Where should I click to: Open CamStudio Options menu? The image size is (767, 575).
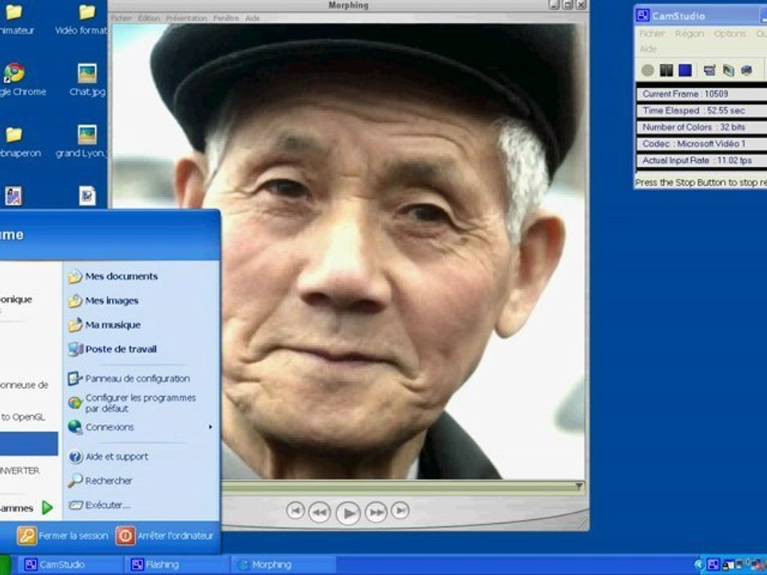(729, 34)
